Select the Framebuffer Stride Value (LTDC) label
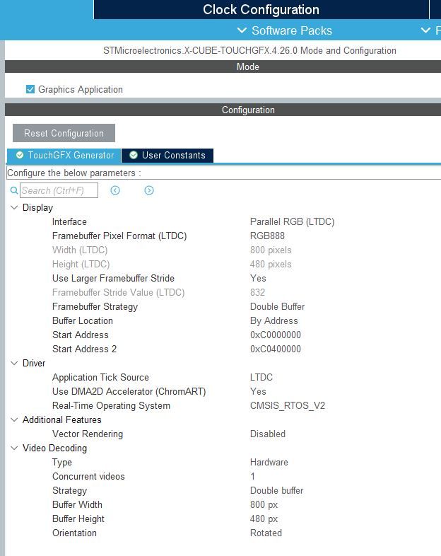 [x=118, y=293]
